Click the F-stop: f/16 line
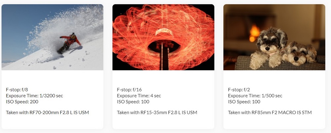This screenshot has width=331, height=133. pos(129,90)
